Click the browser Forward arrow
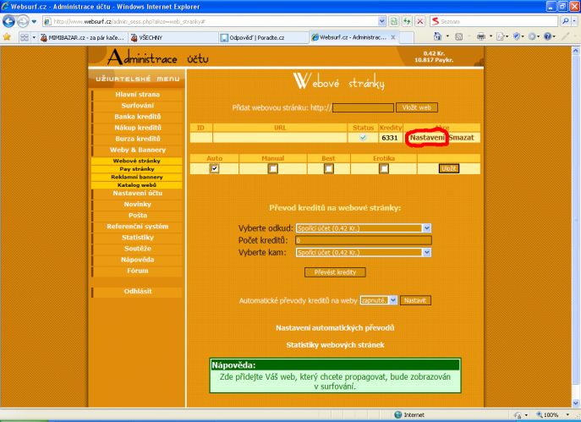The image size is (581, 422). tap(23, 21)
